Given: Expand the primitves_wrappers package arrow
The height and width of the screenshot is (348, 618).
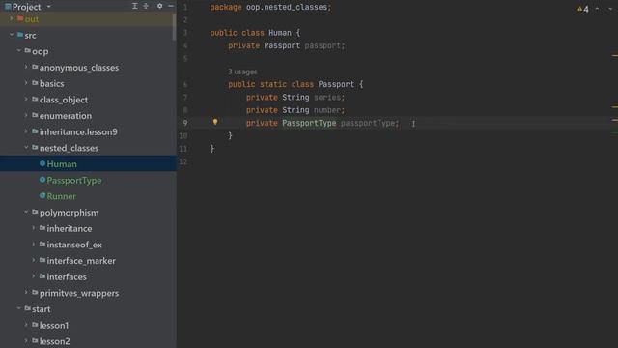Looking at the screenshot, I should [26, 293].
